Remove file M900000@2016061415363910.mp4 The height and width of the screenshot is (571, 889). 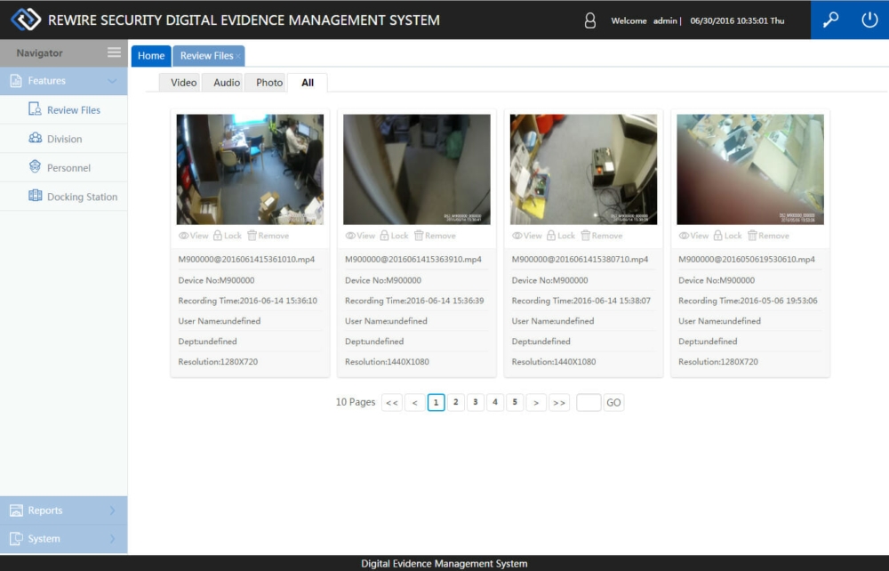coord(435,236)
